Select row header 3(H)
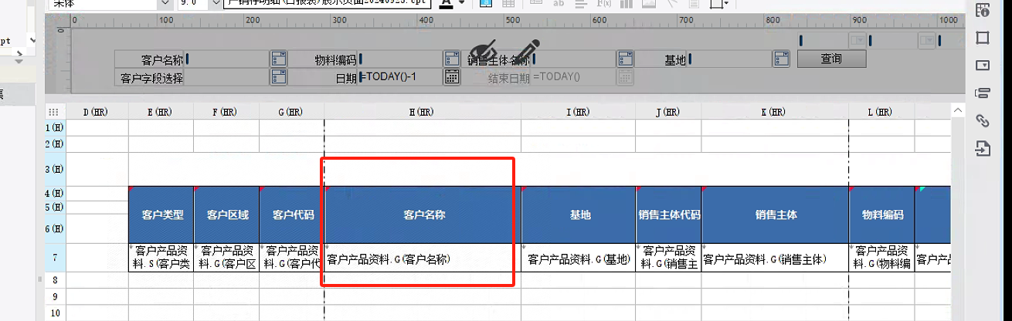1012x321 pixels. click(55, 169)
